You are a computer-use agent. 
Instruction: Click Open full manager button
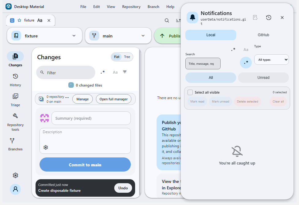(113, 99)
